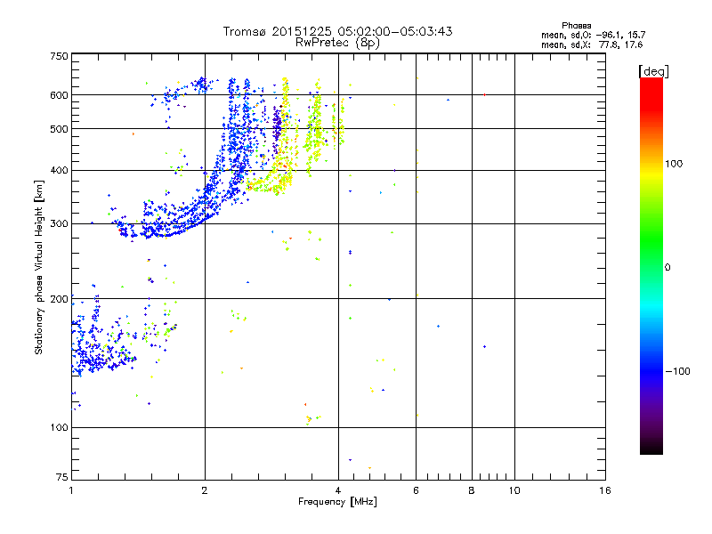Click the colorbar tick label '-100'
Viewport: 712px width, 534px height.
click(x=678, y=371)
